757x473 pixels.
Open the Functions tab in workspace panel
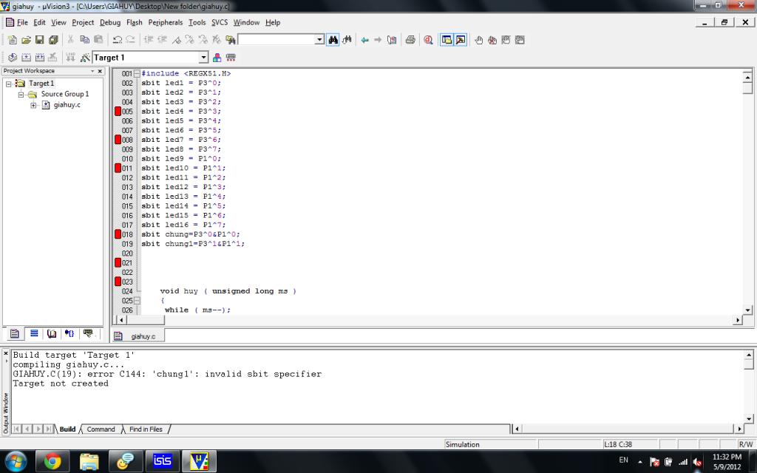[x=69, y=333]
